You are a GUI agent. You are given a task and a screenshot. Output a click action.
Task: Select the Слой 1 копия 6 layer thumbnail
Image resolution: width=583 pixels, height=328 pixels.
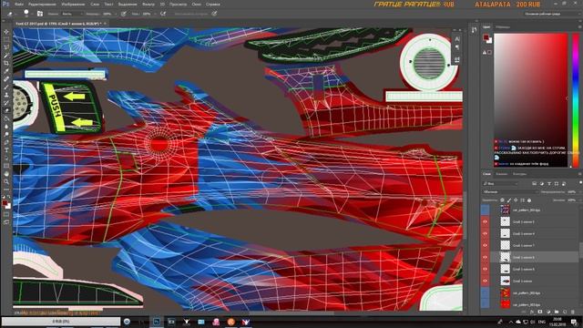[x=505, y=257]
